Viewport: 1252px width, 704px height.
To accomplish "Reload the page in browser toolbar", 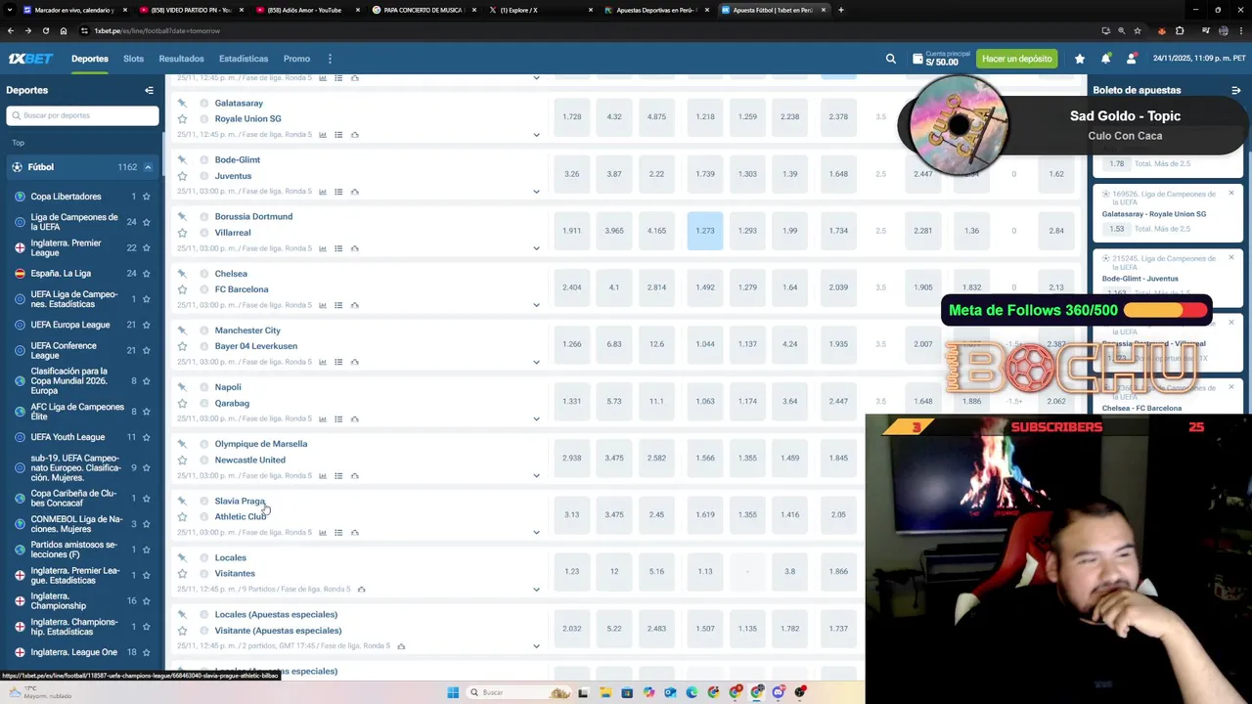I will click(45, 30).
